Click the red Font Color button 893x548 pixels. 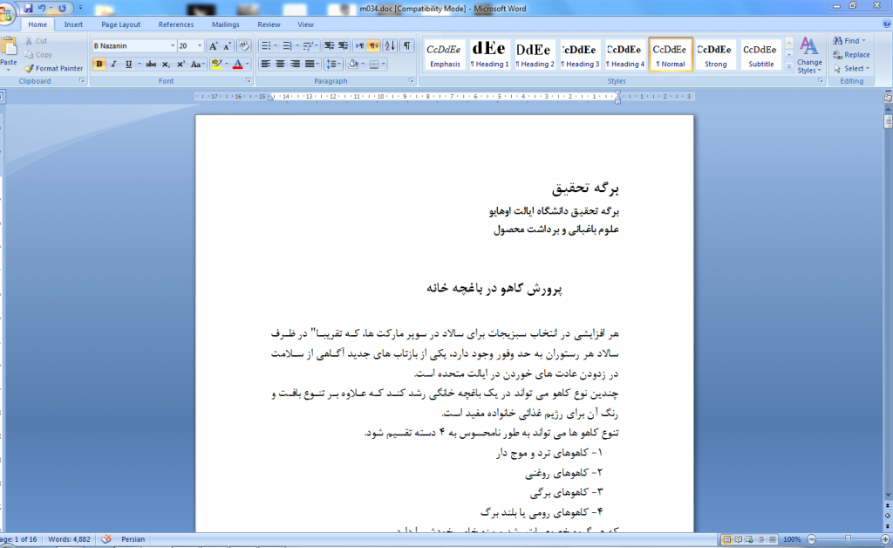pyautogui.click(x=237, y=64)
